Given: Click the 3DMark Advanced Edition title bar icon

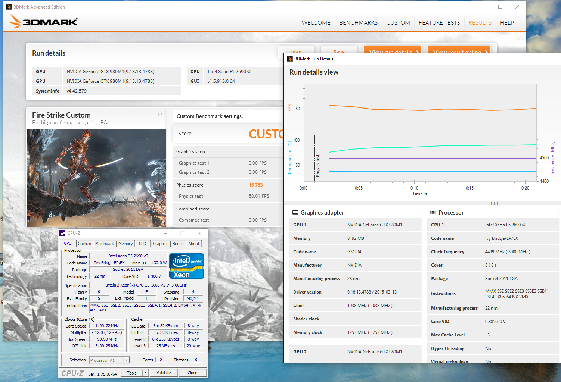Looking at the screenshot, I should [x=9, y=7].
